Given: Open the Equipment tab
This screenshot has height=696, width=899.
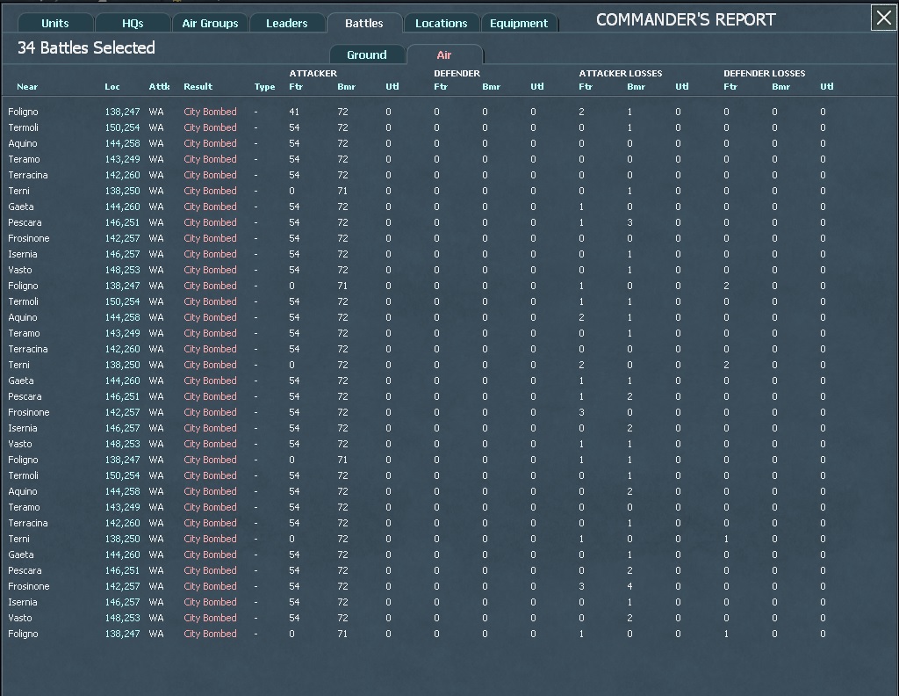Looking at the screenshot, I should pyautogui.click(x=519, y=23).
